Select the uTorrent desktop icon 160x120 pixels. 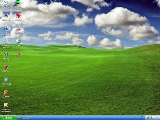(18, 41)
